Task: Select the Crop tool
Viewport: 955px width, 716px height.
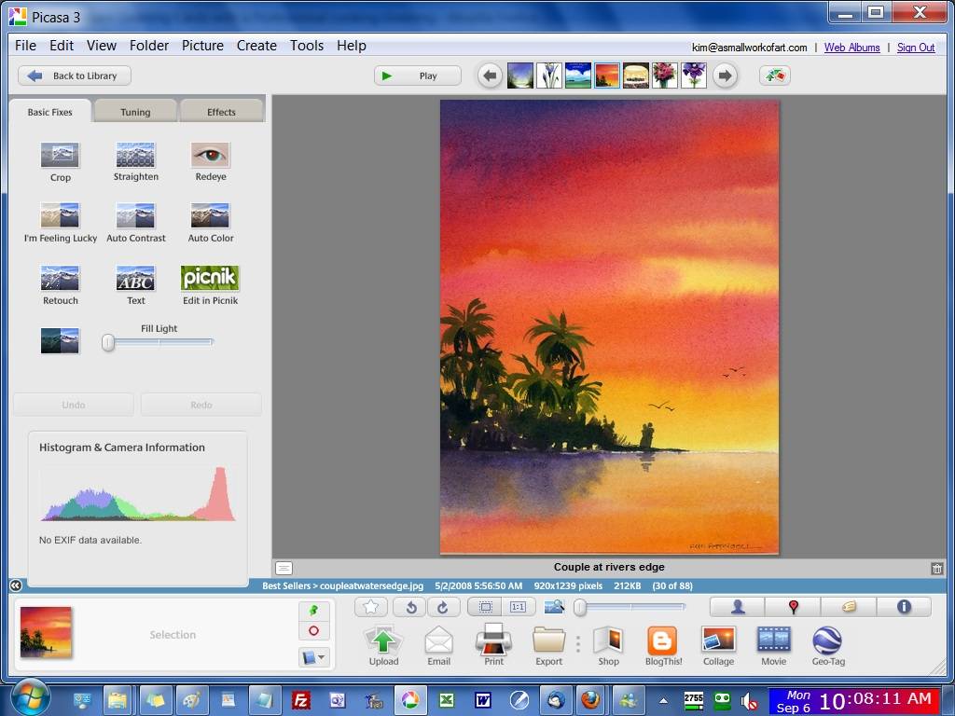Action: 60,161
